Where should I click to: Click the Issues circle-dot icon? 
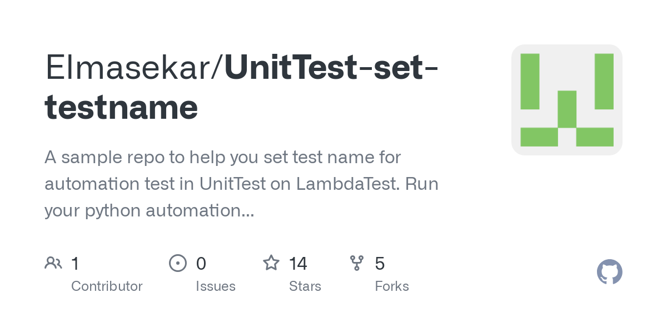click(x=177, y=263)
